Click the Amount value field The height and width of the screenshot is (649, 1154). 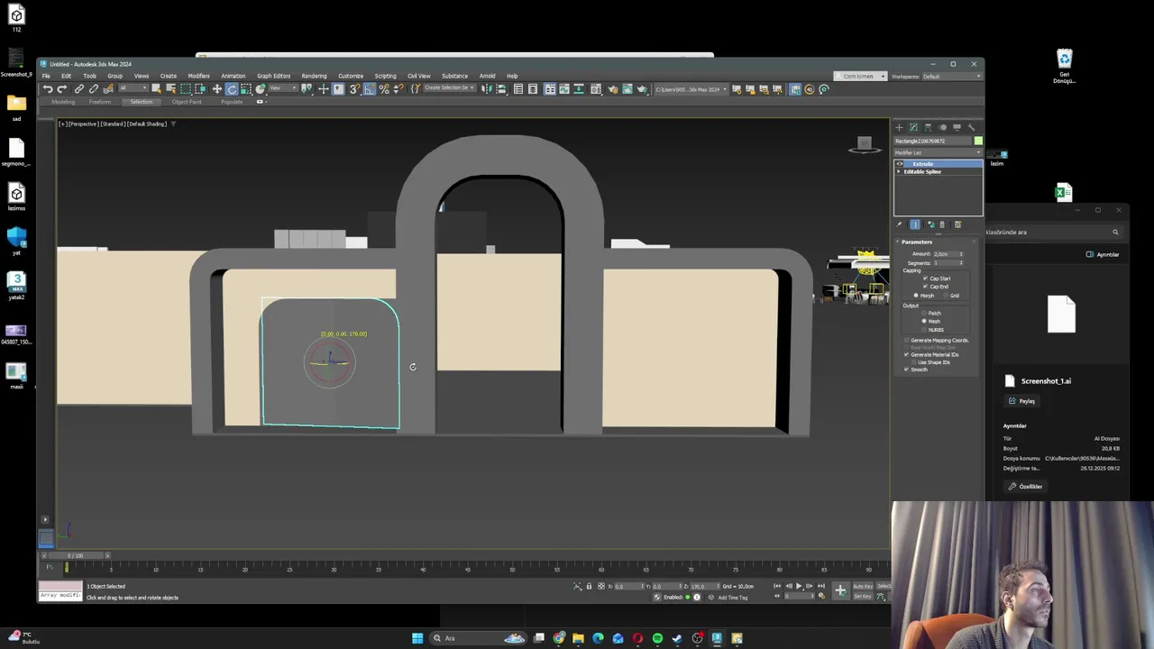[x=946, y=254]
